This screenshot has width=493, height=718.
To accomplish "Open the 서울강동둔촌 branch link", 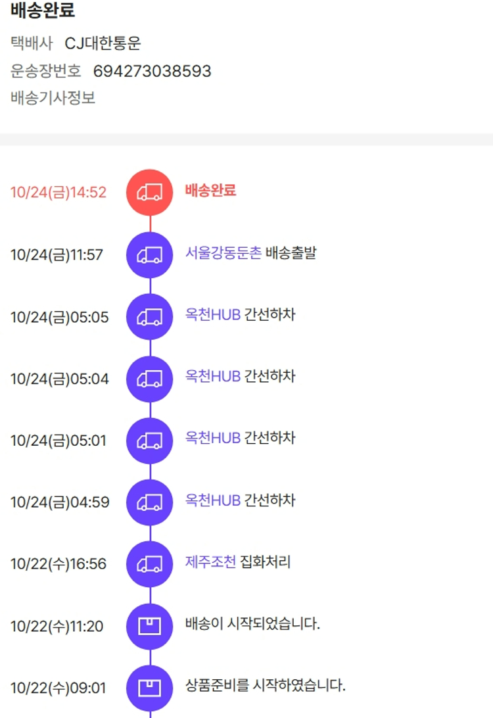I will tap(223, 253).
